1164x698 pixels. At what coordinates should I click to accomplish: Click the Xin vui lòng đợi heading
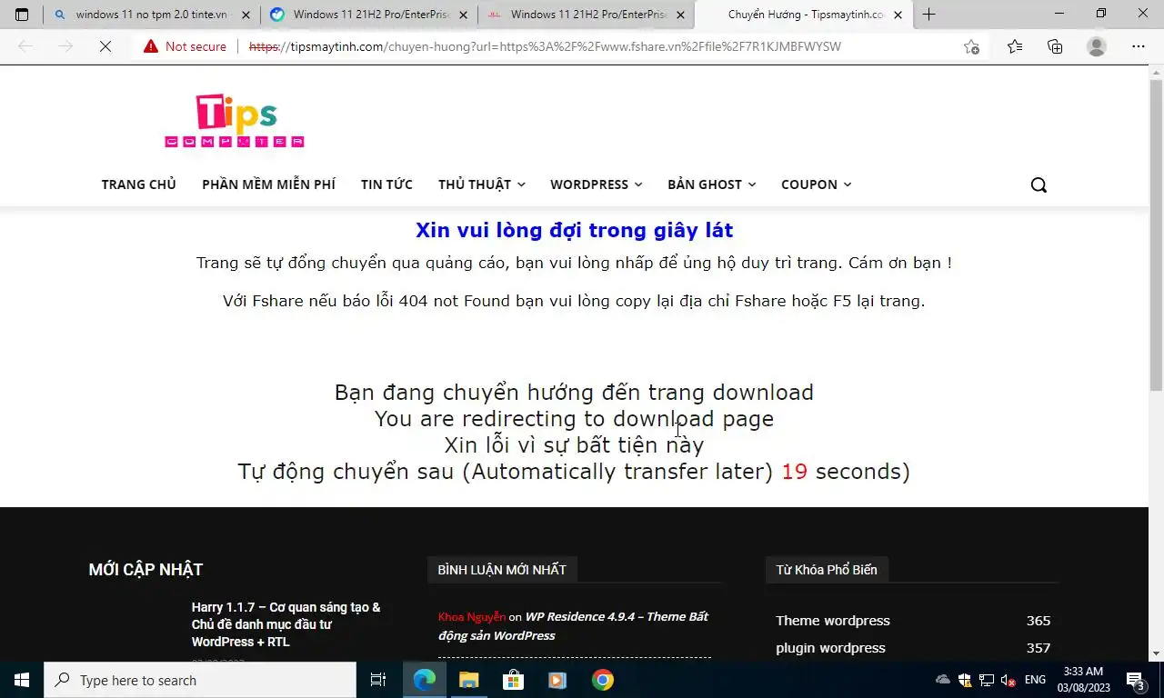[x=574, y=230]
